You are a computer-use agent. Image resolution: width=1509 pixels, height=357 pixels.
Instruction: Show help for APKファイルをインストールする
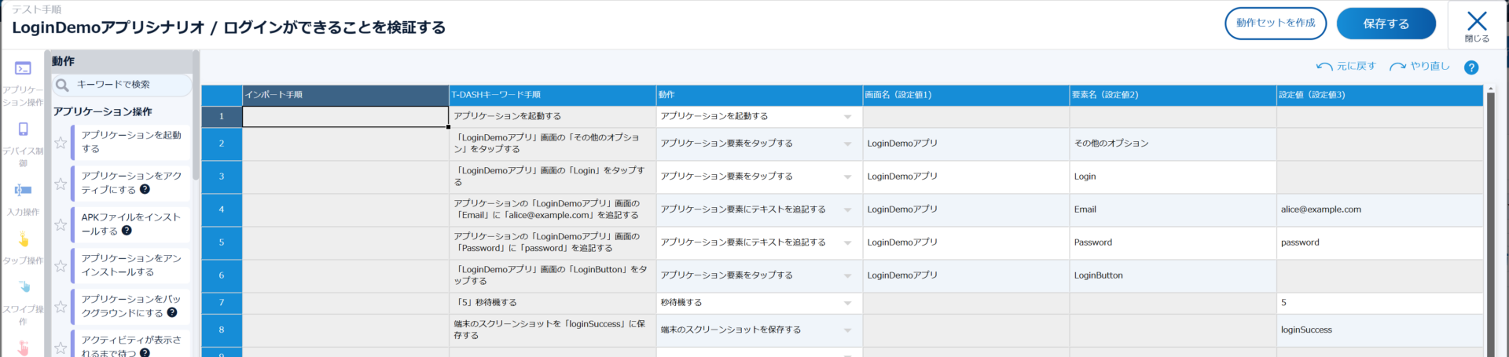[127, 231]
